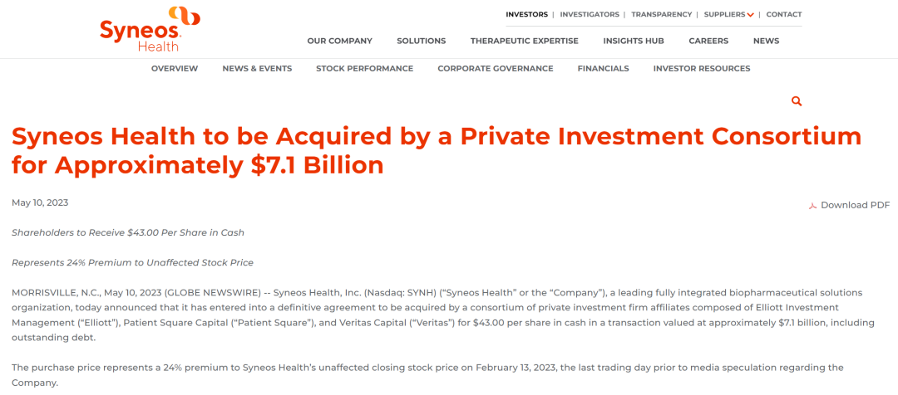The image size is (898, 395).
Task: Open the Transparency link
Action: click(661, 14)
